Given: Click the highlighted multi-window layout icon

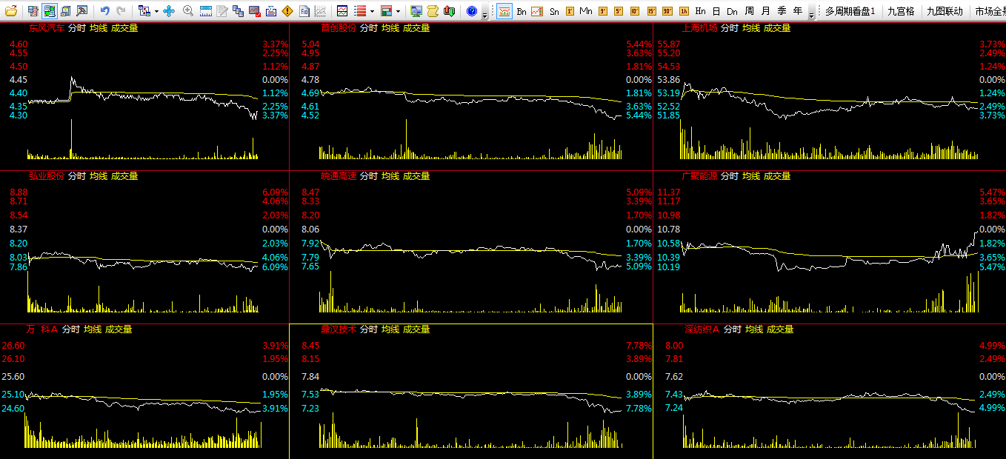Looking at the screenshot, I should click(x=50, y=11).
